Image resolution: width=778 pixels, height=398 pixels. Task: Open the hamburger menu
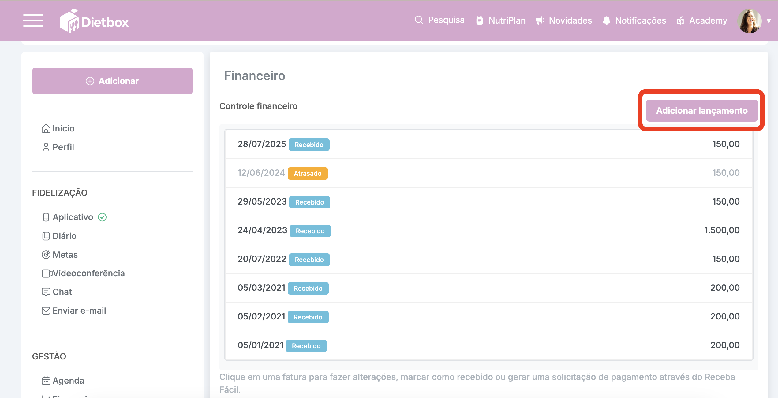pyautogui.click(x=33, y=20)
